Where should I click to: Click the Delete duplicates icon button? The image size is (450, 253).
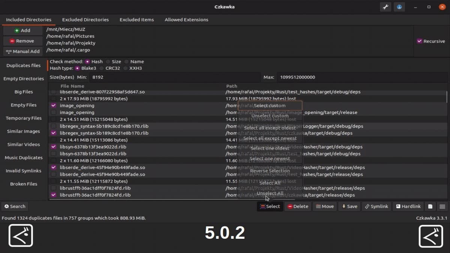297,206
